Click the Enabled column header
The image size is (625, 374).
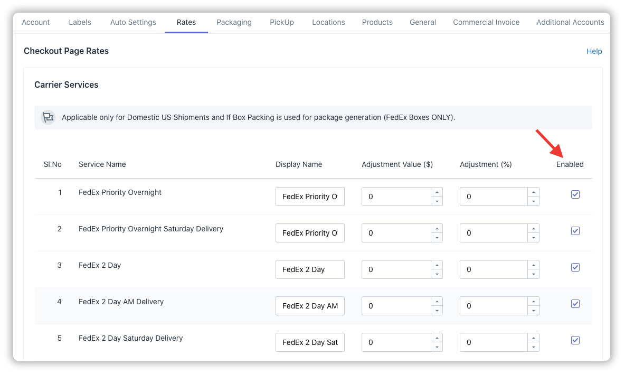(x=570, y=164)
